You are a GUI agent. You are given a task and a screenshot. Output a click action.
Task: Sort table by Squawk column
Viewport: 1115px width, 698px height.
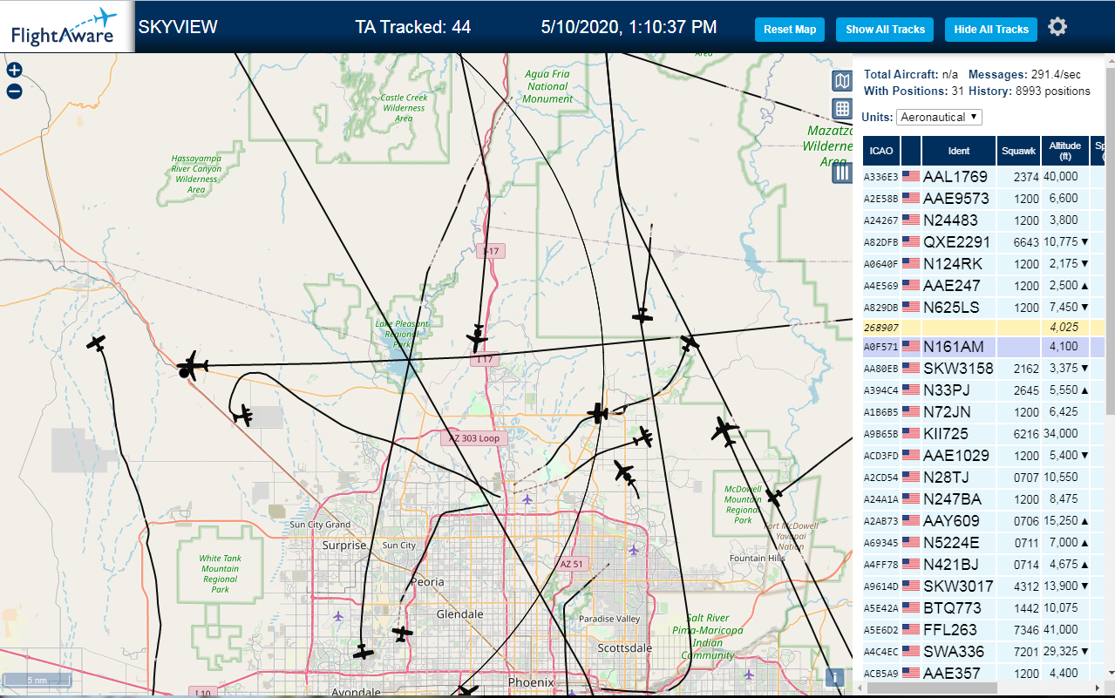click(x=1018, y=151)
